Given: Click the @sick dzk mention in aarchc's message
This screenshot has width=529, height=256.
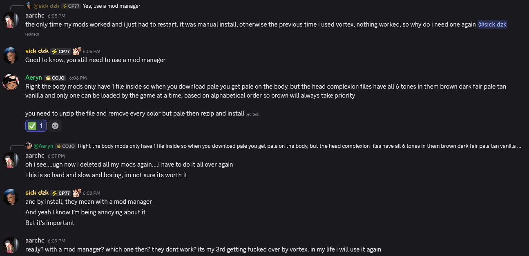Looking at the screenshot, I should 492,24.
